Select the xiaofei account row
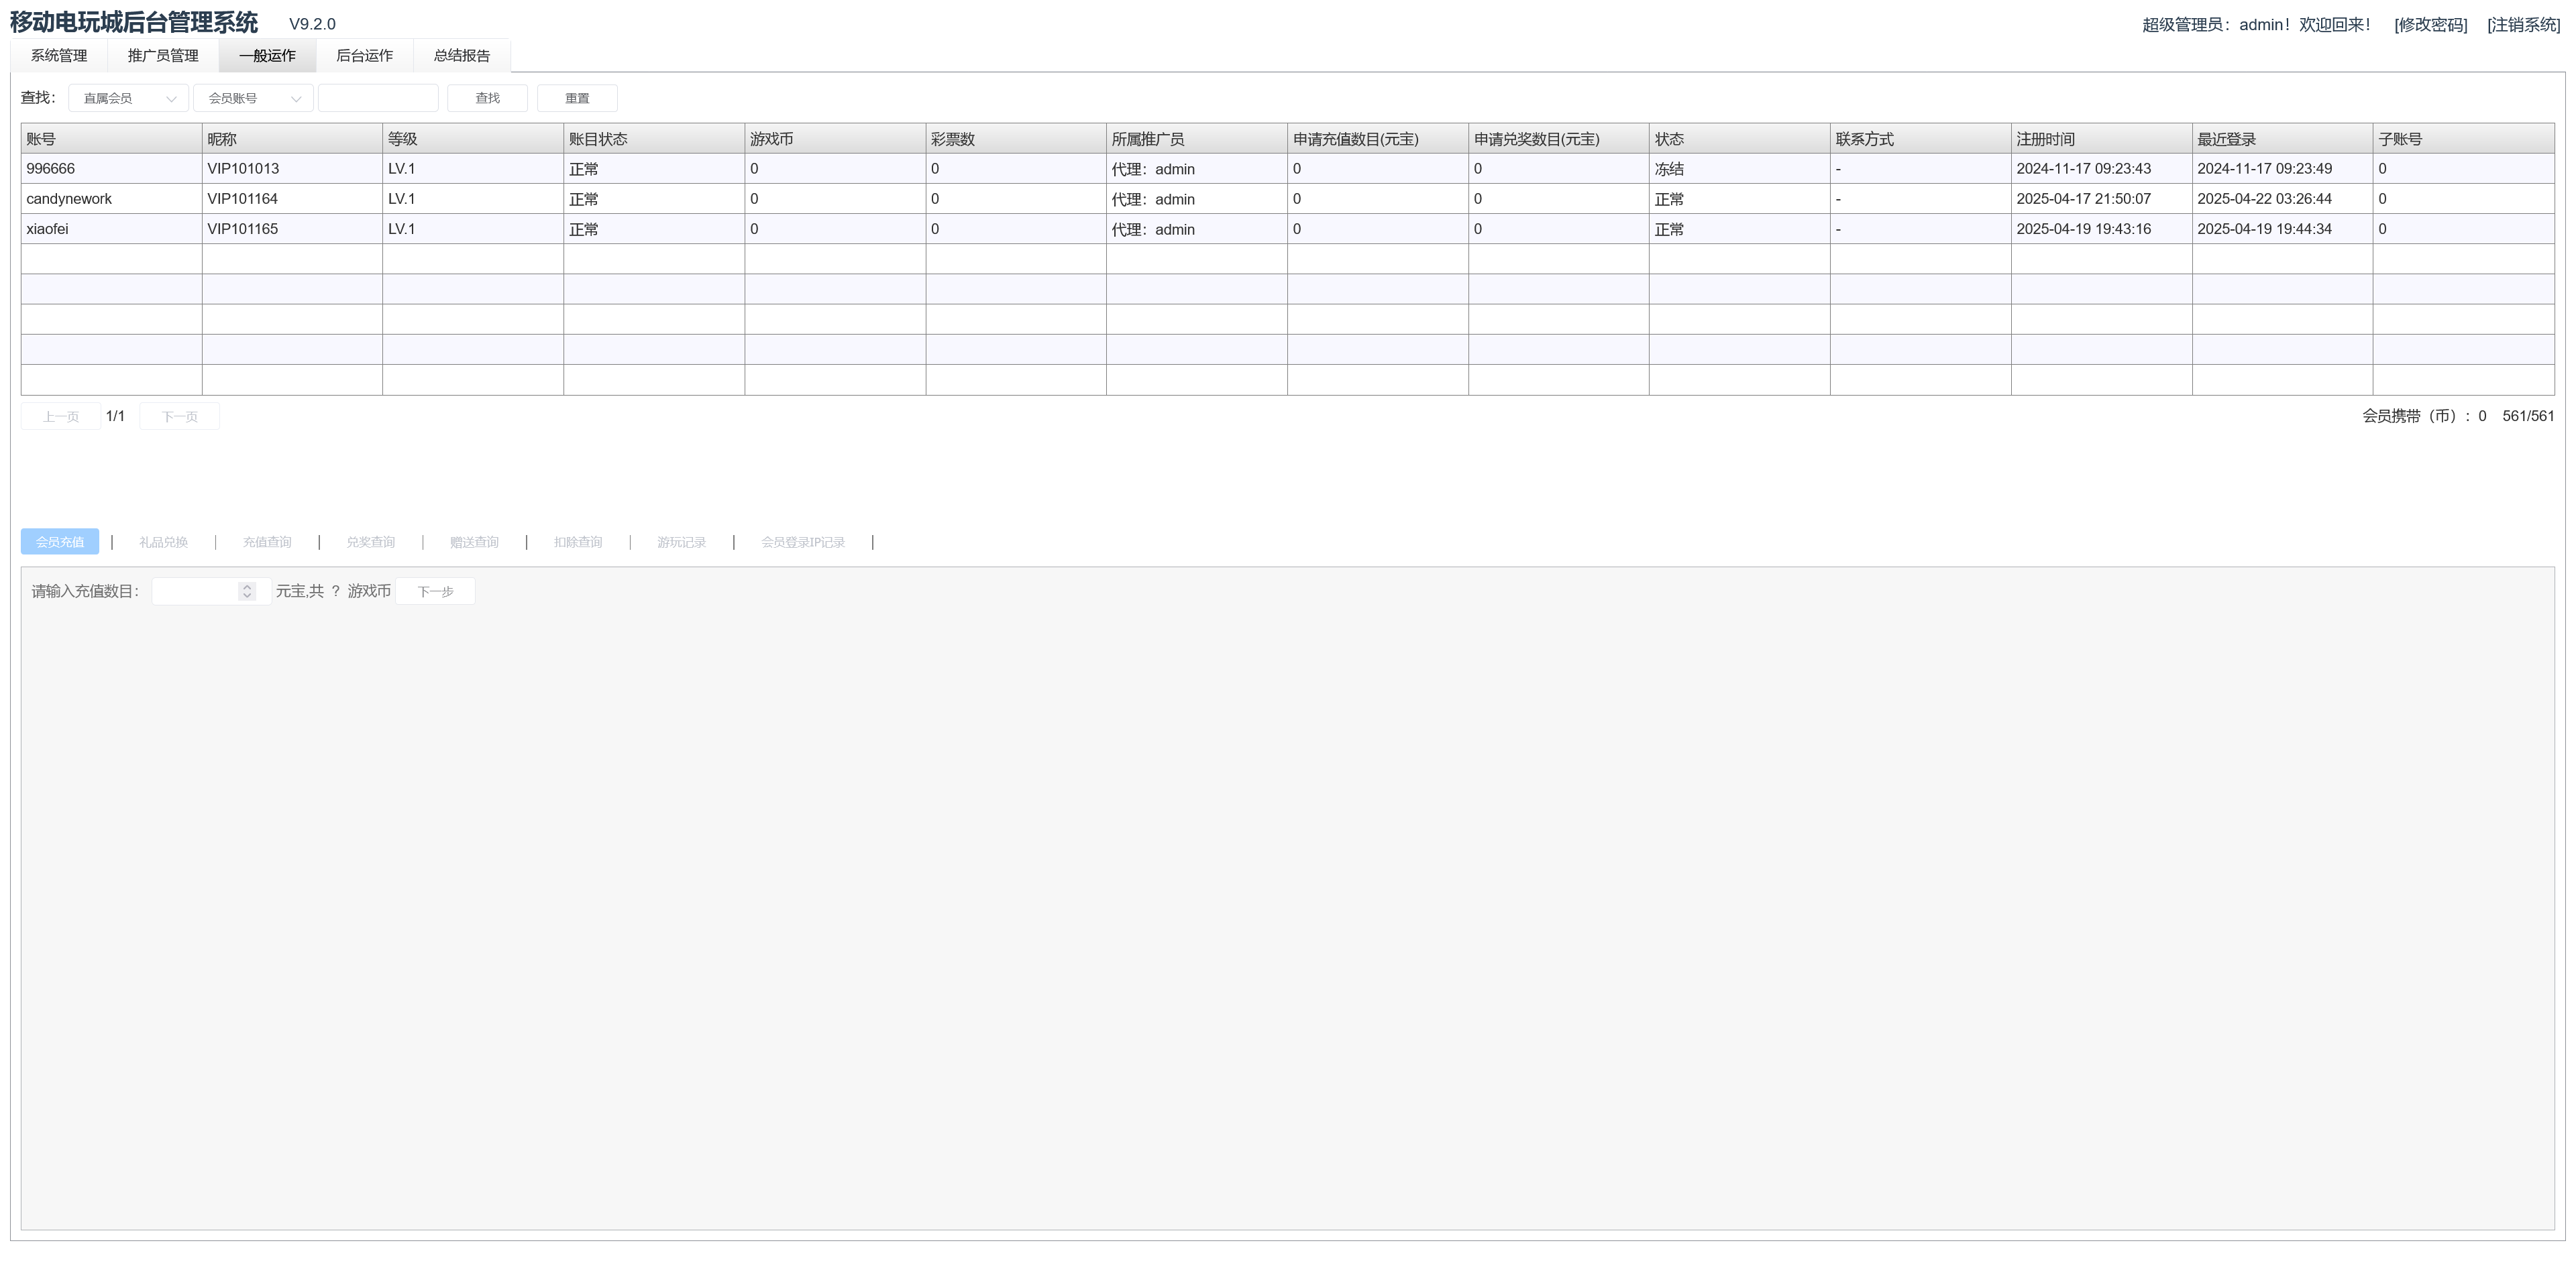 tap(47, 229)
